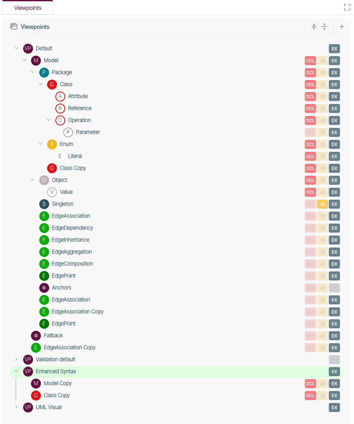Click the Anchors asterisk icon
The width and height of the screenshot is (354, 424).
click(x=44, y=288)
